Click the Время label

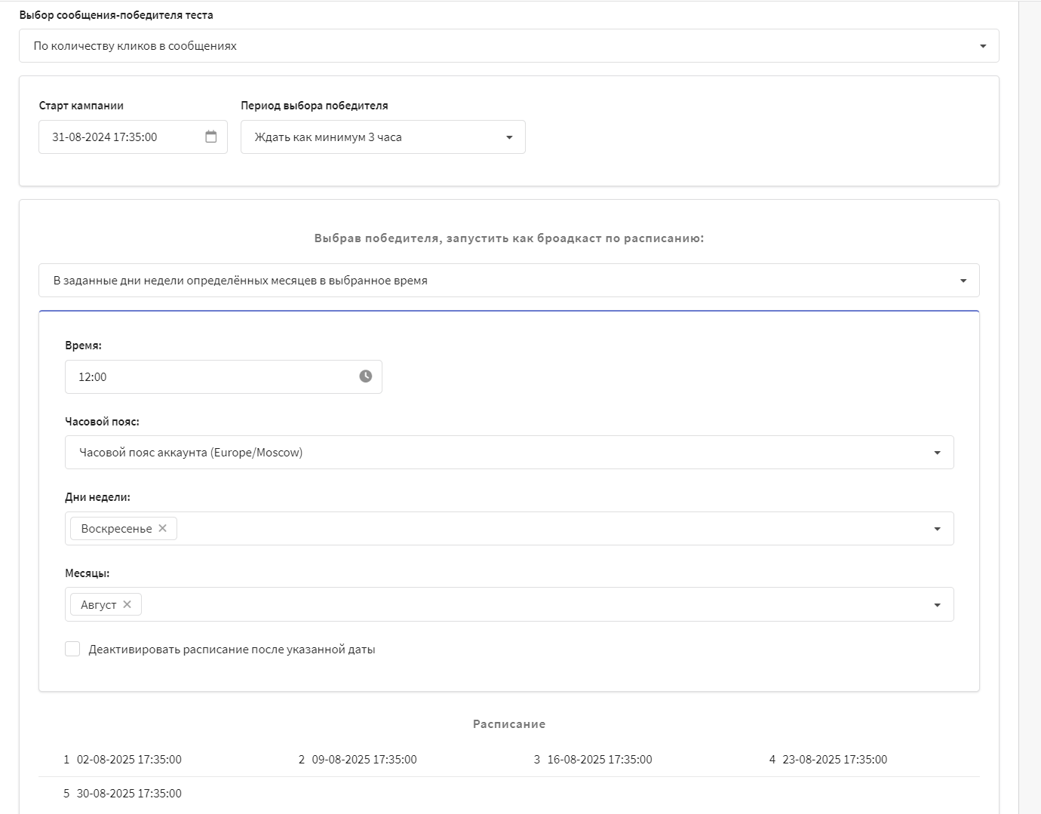coord(83,346)
